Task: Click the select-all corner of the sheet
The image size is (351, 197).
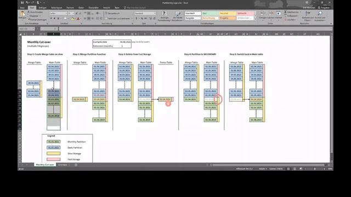Action: coord(20,34)
